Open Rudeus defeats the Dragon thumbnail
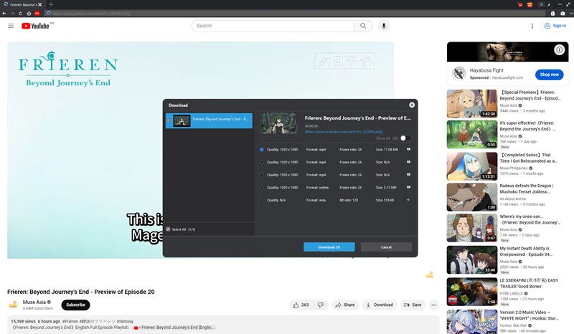574x334 pixels. coord(472,197)
